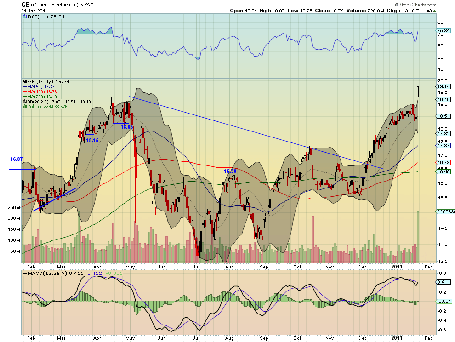
Task: Click the 19.19 upper band price tag
Action: point(444,100)
